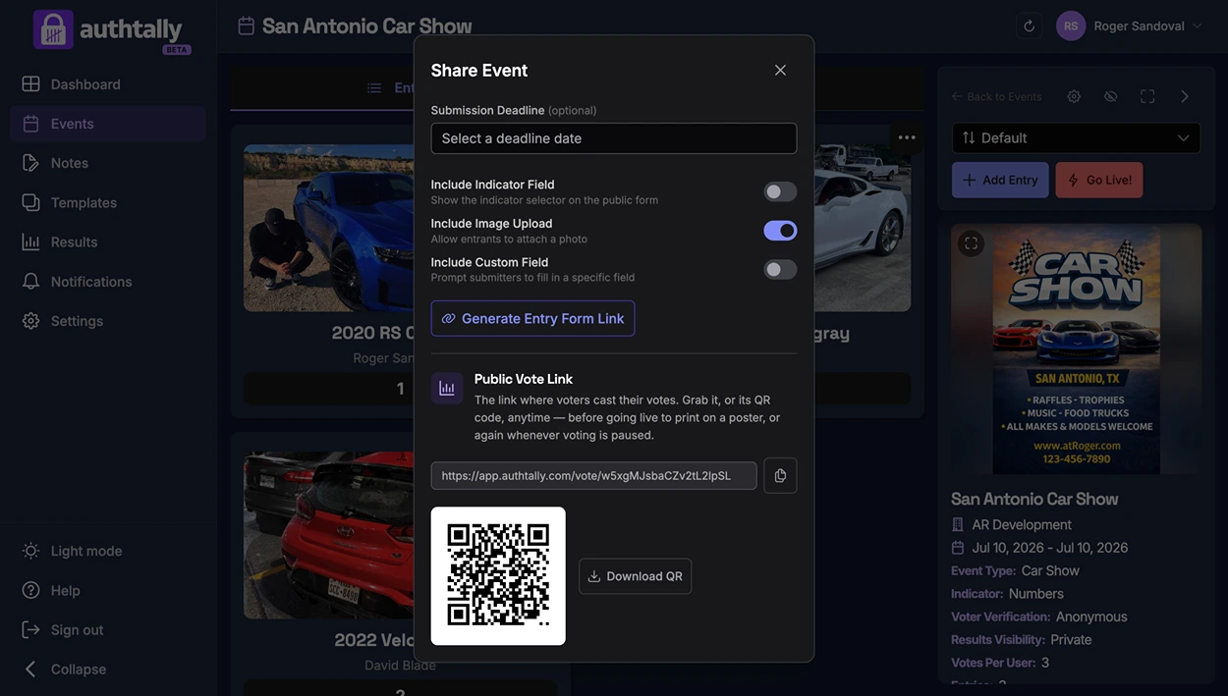Click the deadline date input field
The image size is (1228, 696).
click(x=614, y=138)
